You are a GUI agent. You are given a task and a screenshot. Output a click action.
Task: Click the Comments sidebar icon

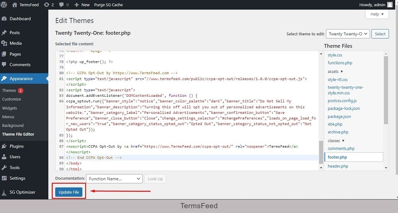[4, 65]
